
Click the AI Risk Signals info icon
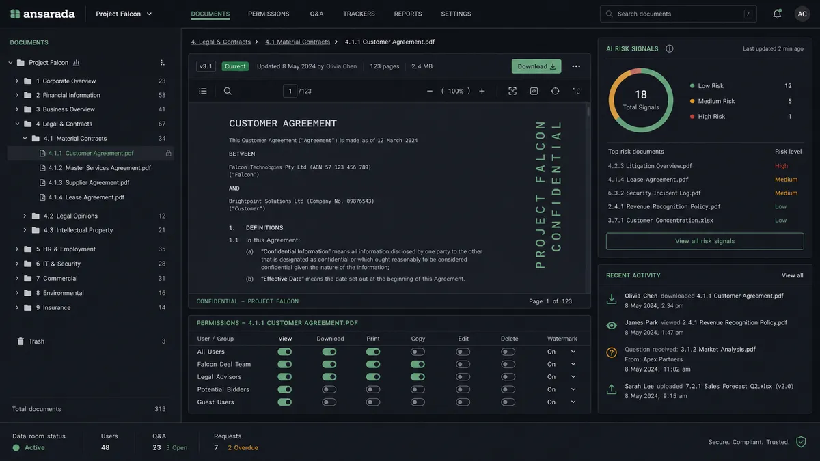[670, 48]
